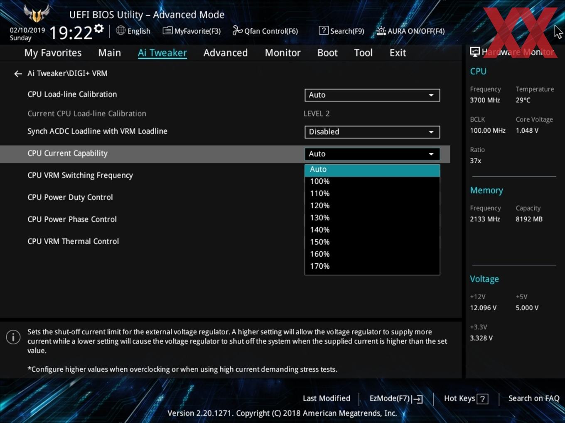This screenshot has height=423, width=565.
Task: Go to the Advanced tab
Action: pos(226,53)
